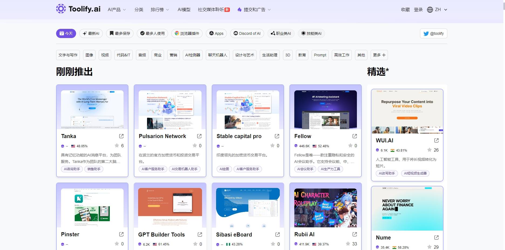Open the ZH language dropdown
505x250 pixels.
[441, 10]
